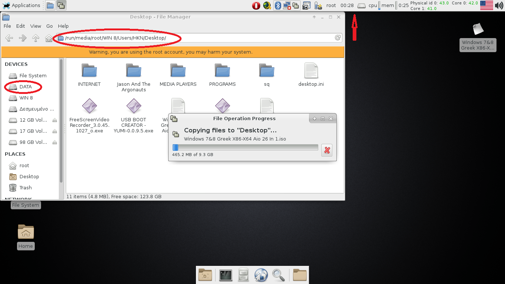The height and width of the screenshot is (284, 505).
Task: Go to the parent folder
Action: pyautogui.click(x=35, y=38)
